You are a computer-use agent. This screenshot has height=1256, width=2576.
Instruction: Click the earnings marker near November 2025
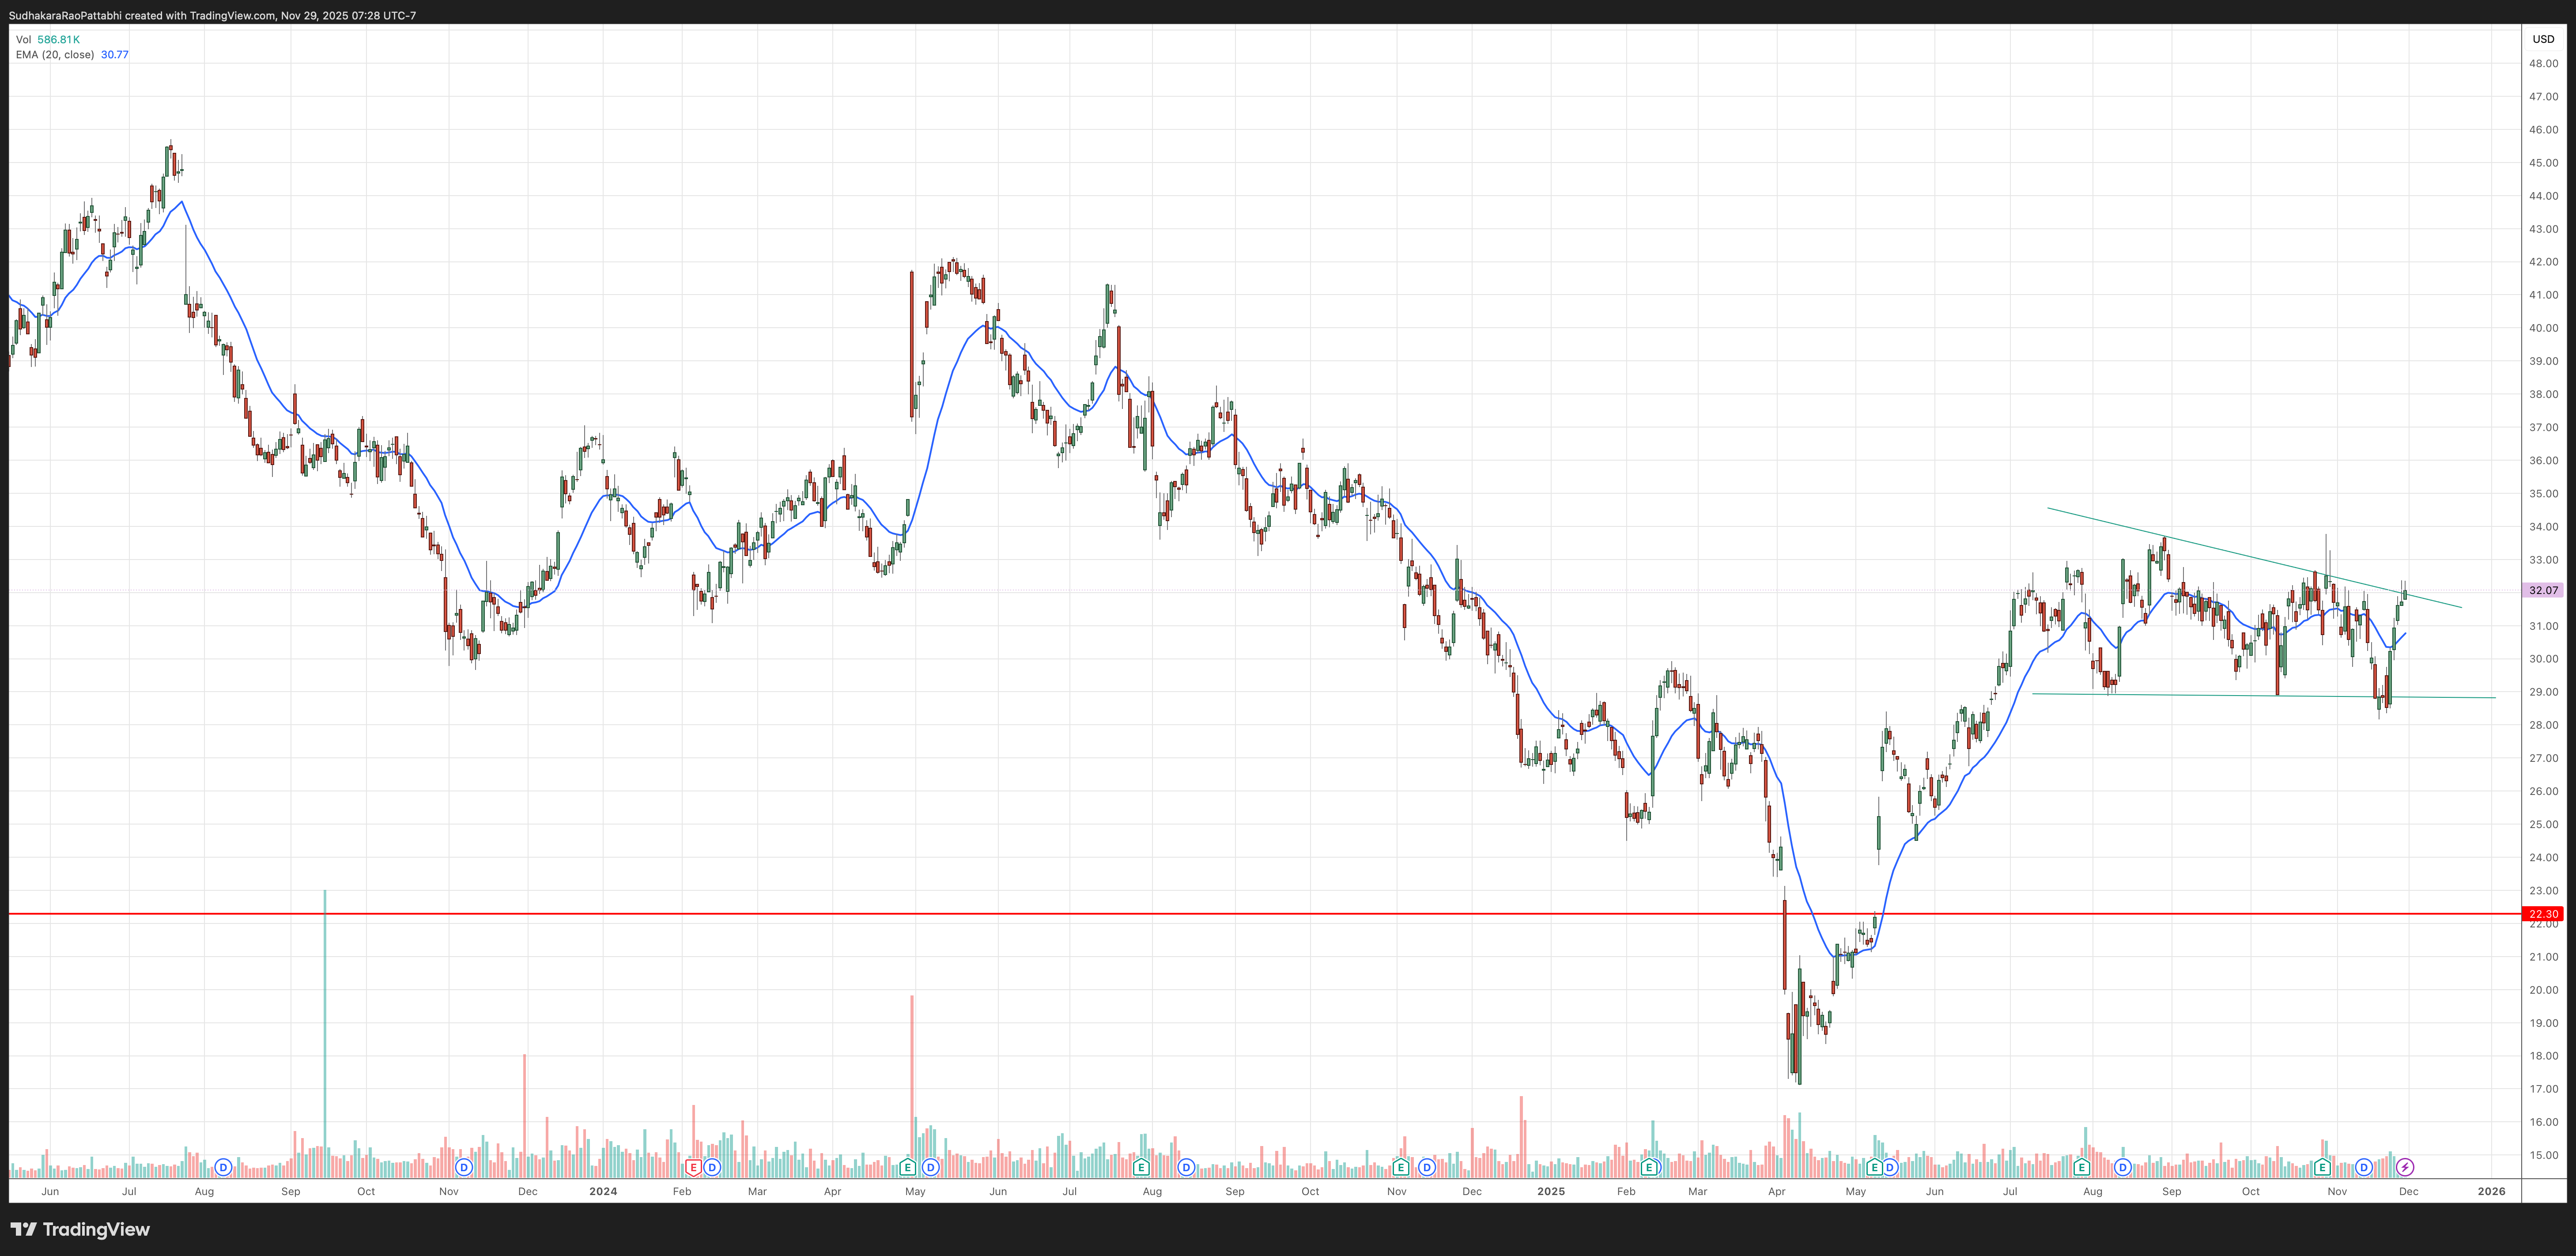[x=2322, y=1167]
